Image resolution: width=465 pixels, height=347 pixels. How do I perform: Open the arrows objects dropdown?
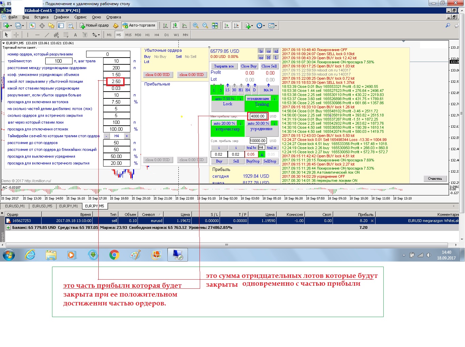click(99, 35)
